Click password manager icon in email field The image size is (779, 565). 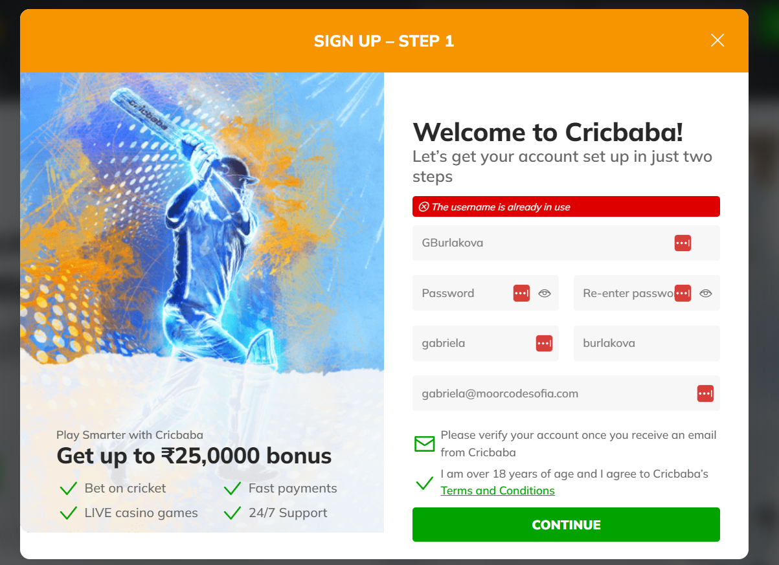(705, 393)
